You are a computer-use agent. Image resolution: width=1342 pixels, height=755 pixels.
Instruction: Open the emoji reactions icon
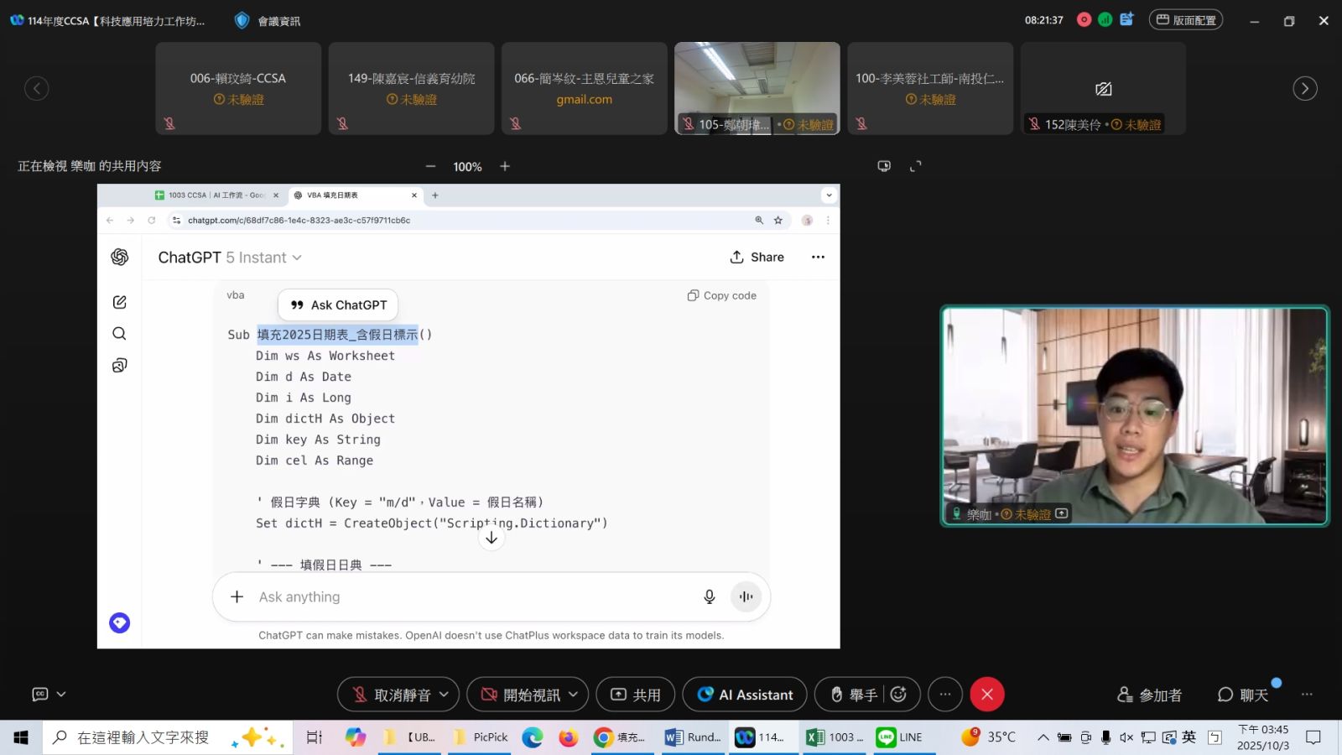point(898,695)
